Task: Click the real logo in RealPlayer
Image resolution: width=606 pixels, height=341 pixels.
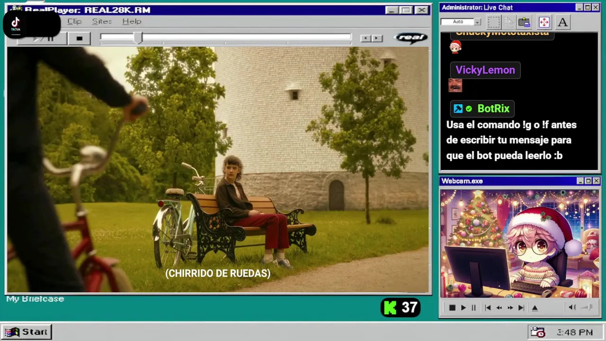Action: [x=410, y=37]
